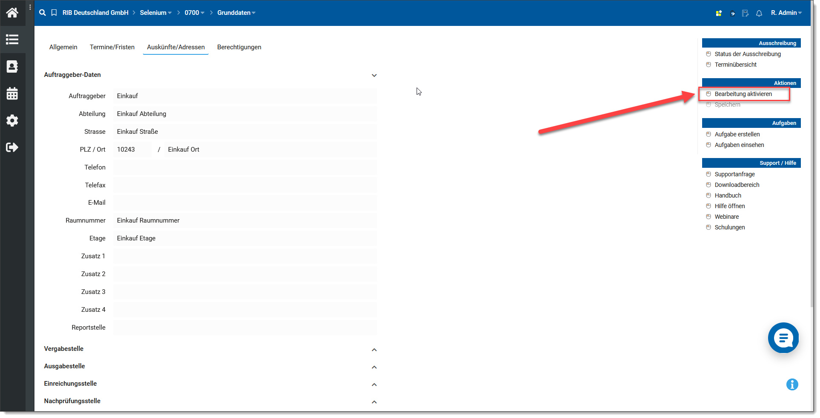Image resolution: width=820 pixels, height=418 pixels.
Task: Open R. Admin user dropdown
Action: click(786, 13)
